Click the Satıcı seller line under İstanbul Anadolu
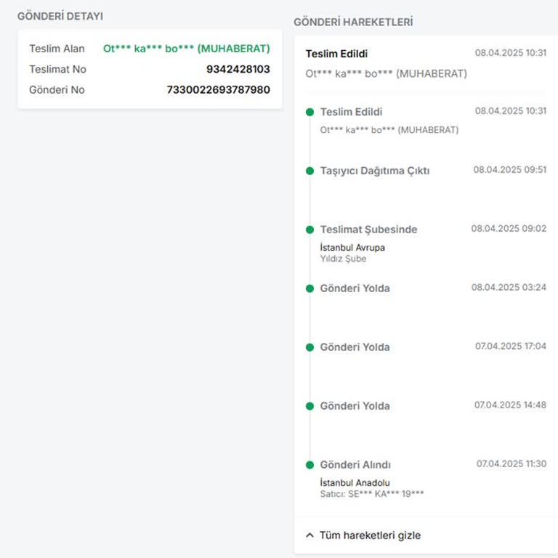 (371, 494)
